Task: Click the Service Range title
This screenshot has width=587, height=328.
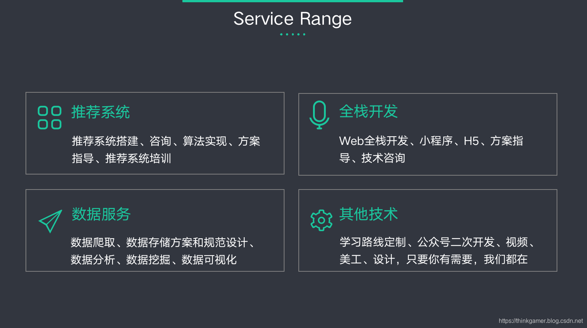Action: [293, 19]
